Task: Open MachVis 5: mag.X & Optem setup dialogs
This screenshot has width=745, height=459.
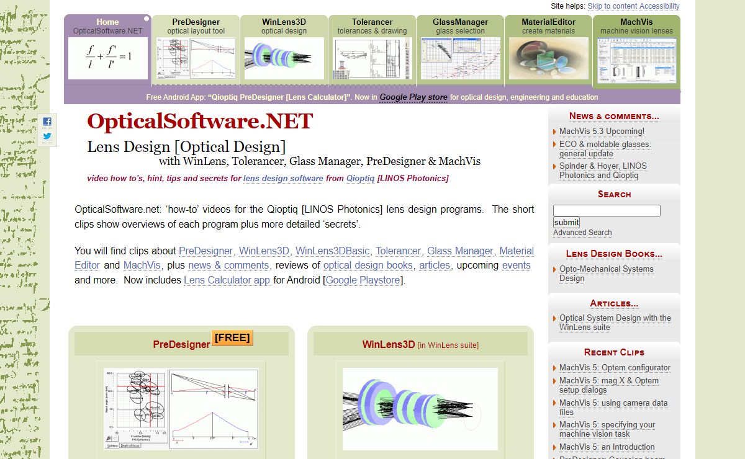Action: [609, 385]
